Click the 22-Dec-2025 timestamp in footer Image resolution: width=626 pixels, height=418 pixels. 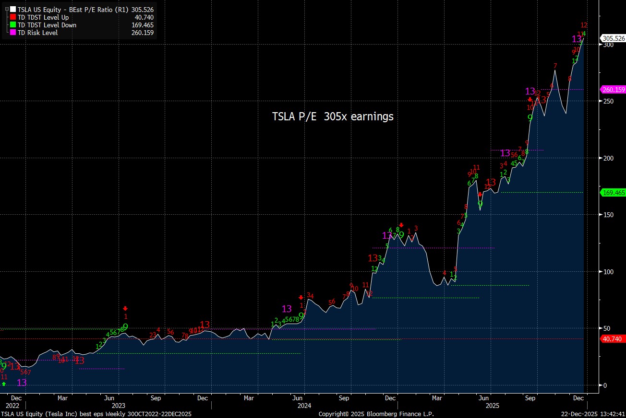point(592,414)
